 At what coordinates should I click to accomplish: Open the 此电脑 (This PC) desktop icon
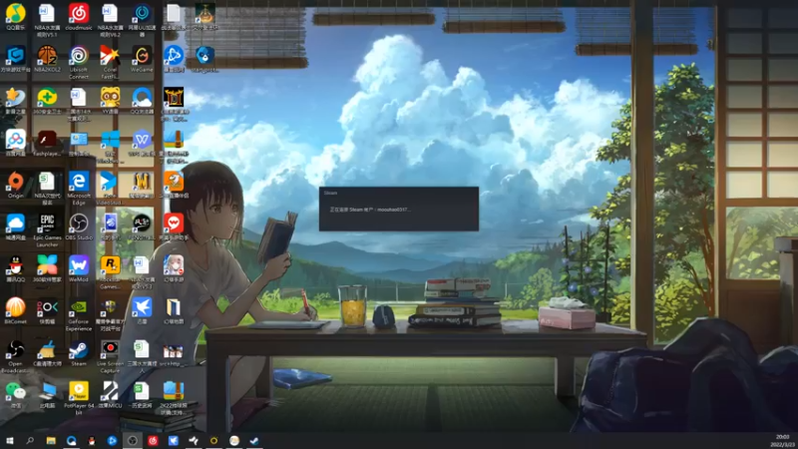[x=47, y=394]
